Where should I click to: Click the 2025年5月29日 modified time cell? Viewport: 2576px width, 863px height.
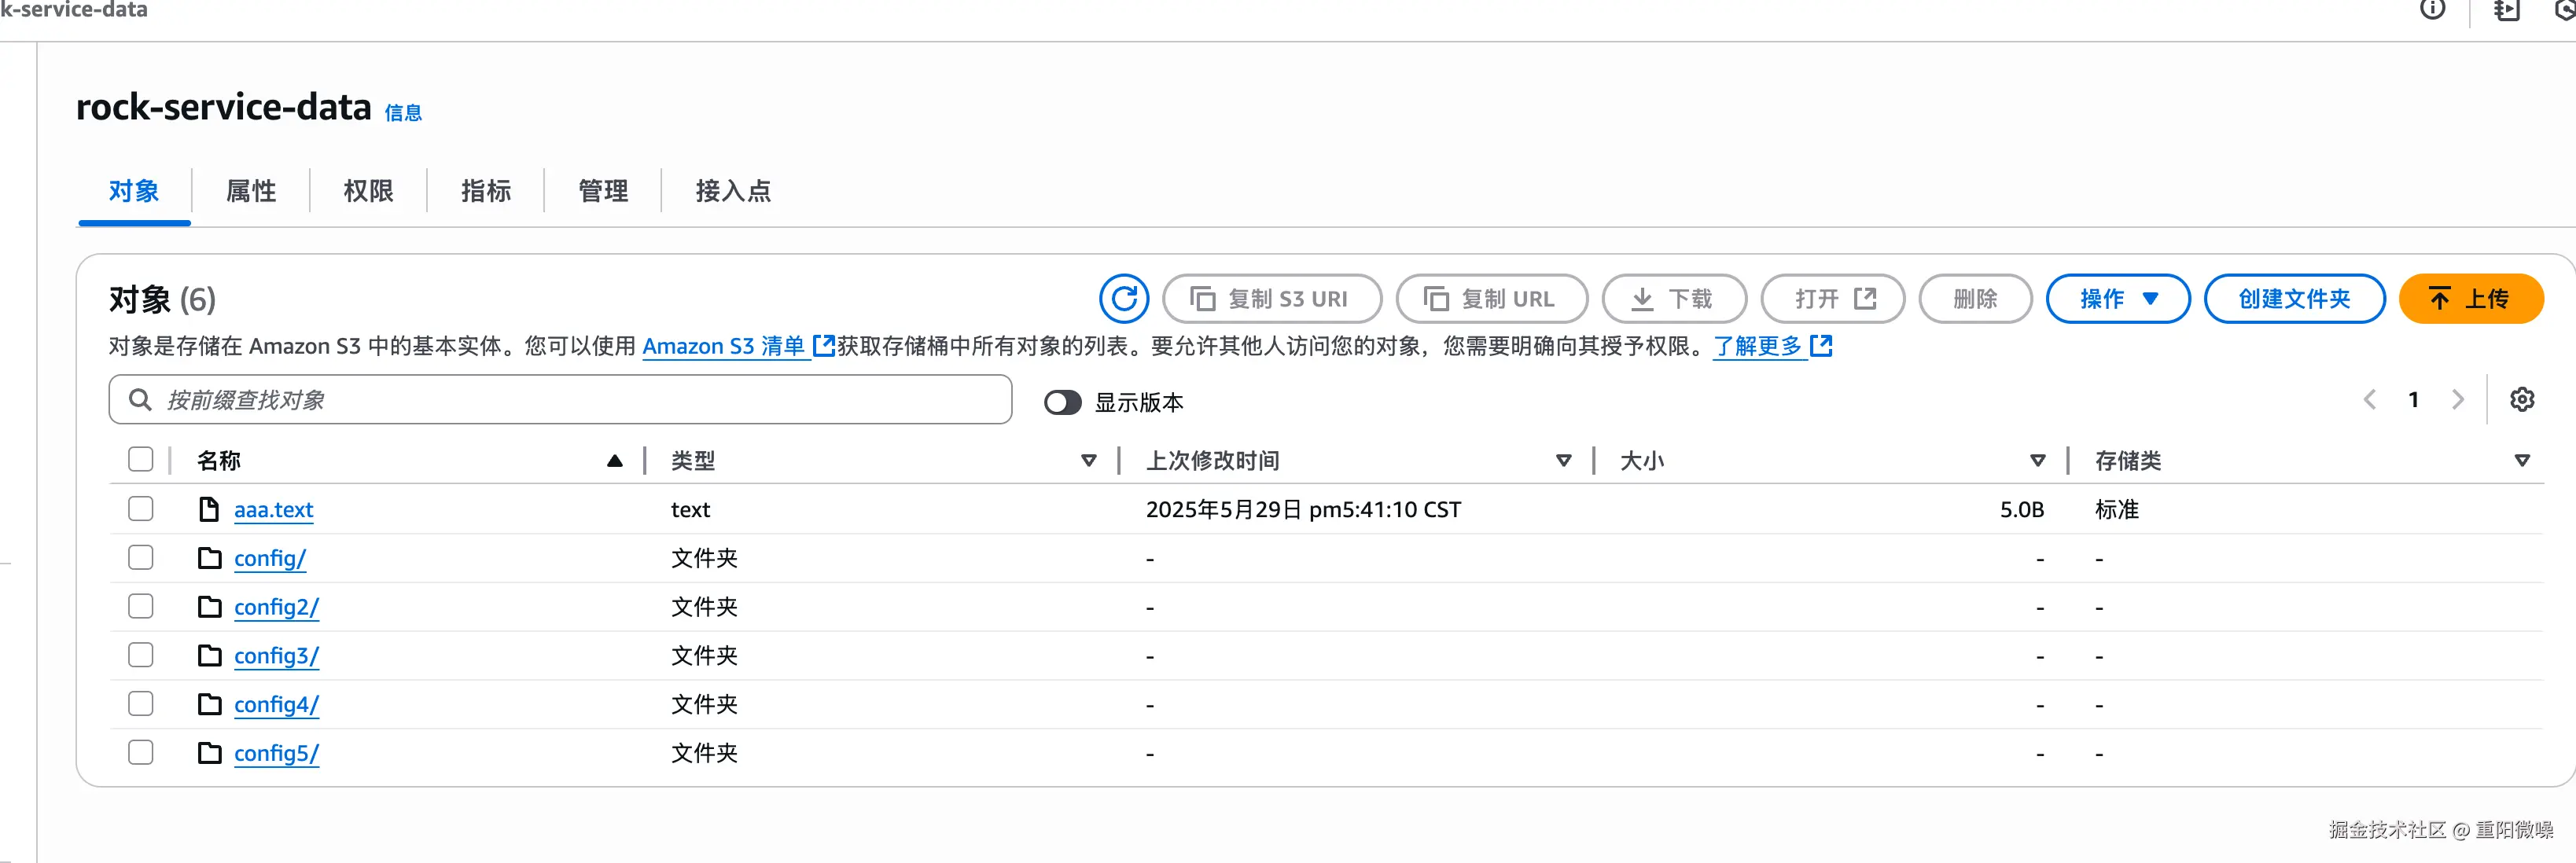[x=1303, y=510]
